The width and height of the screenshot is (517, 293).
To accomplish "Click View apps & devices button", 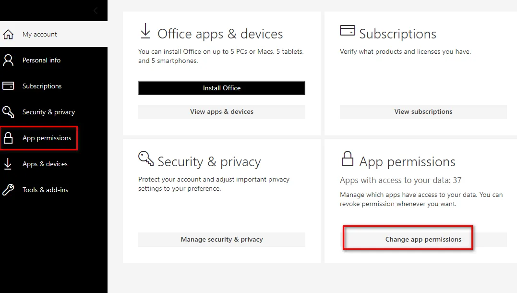I will pyautogui.click(x=221, y=112).
